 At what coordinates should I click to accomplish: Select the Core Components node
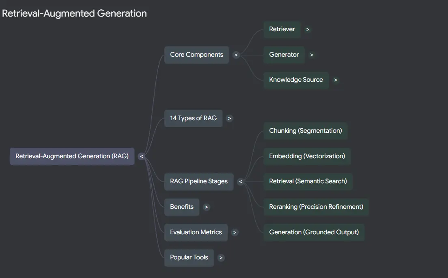coord(196,55)
